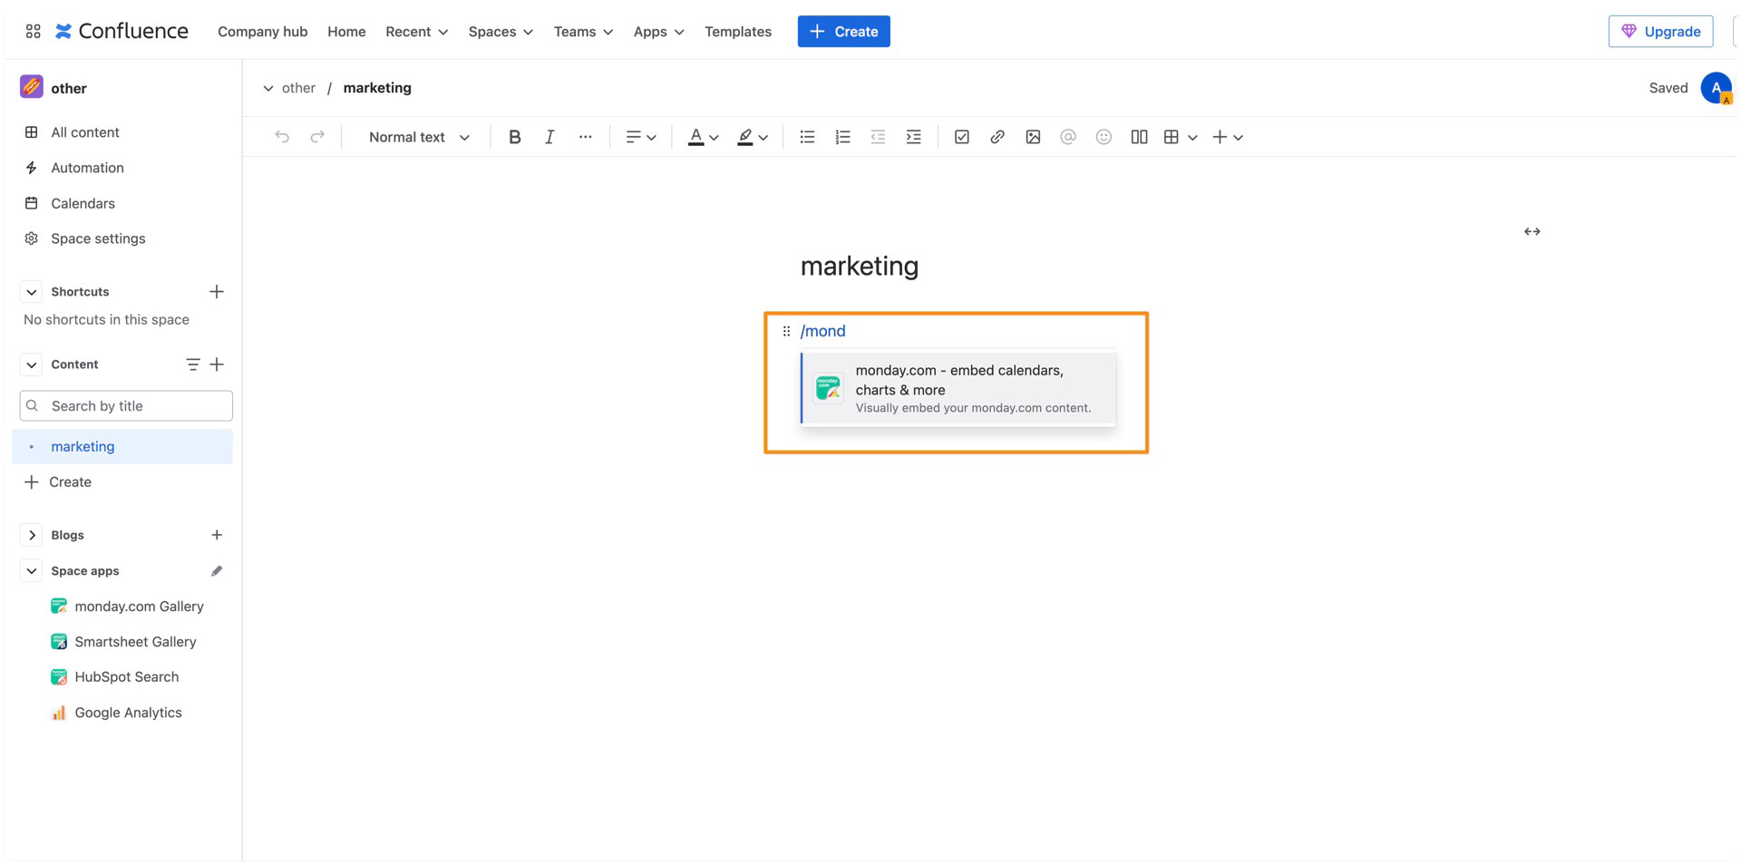Insert a numbered list

(842, 137)
